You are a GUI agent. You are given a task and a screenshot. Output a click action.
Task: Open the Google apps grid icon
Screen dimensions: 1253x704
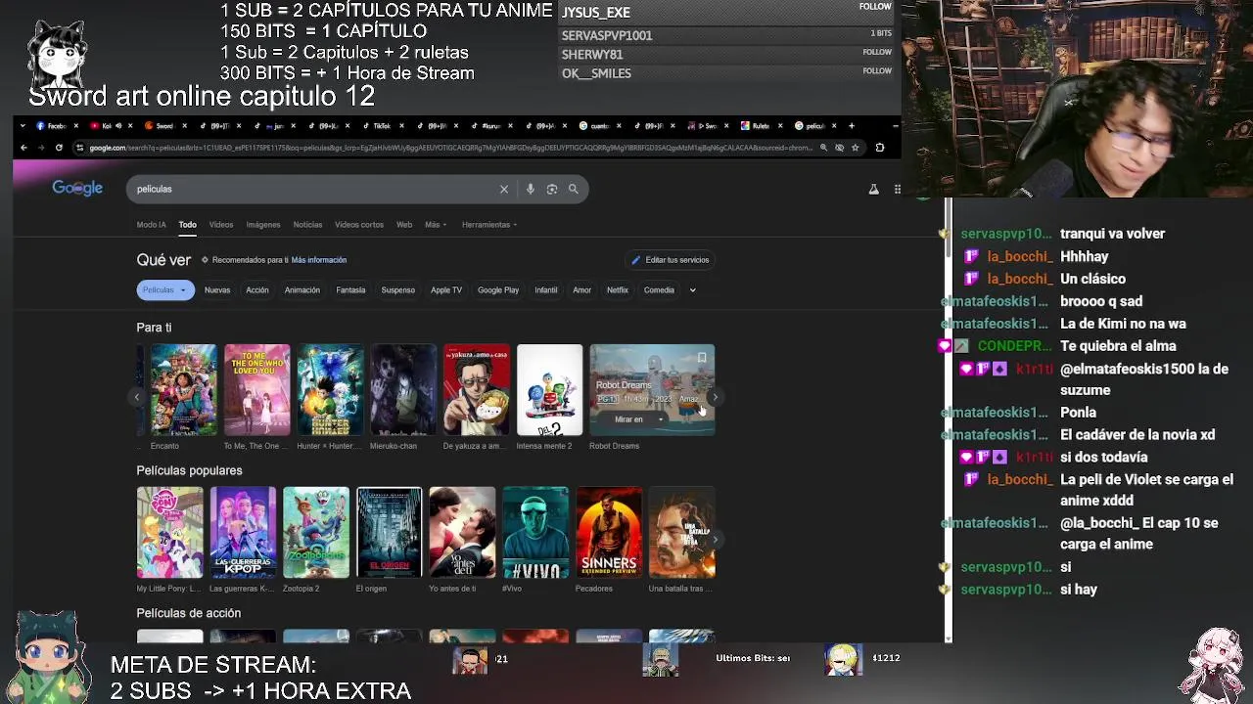[x=897, y=189]
